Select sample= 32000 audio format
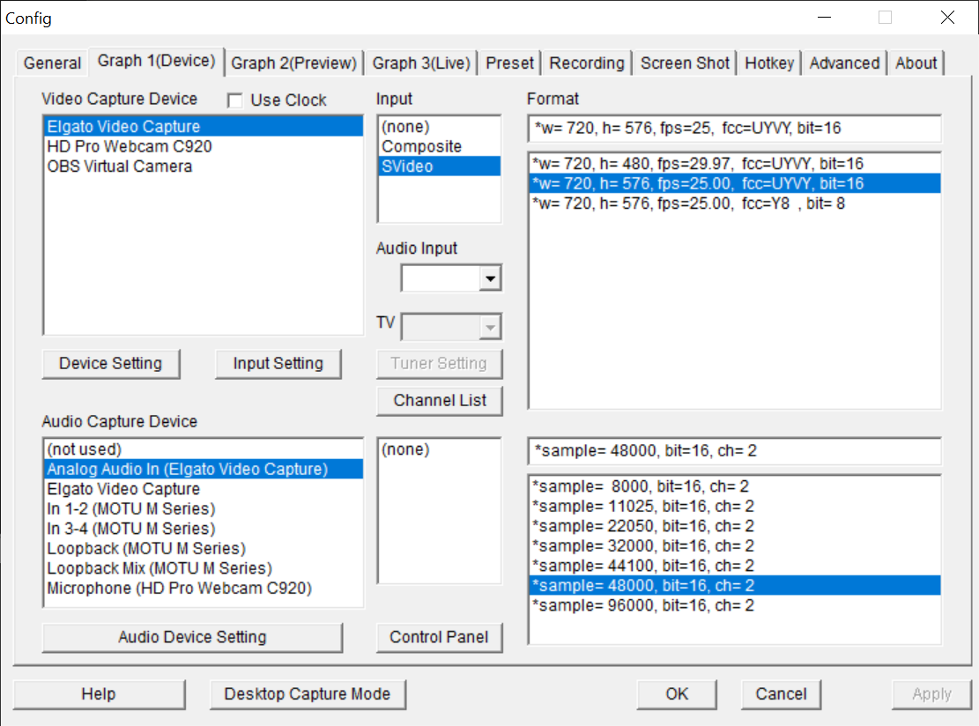 pos(735,546)
